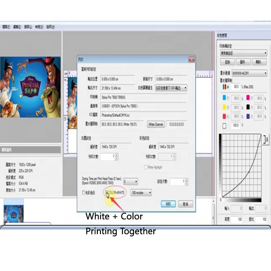Click the Save preset button
Image resolution: width=271 pixels, height=271 pixels.
(x=243, y=62)
